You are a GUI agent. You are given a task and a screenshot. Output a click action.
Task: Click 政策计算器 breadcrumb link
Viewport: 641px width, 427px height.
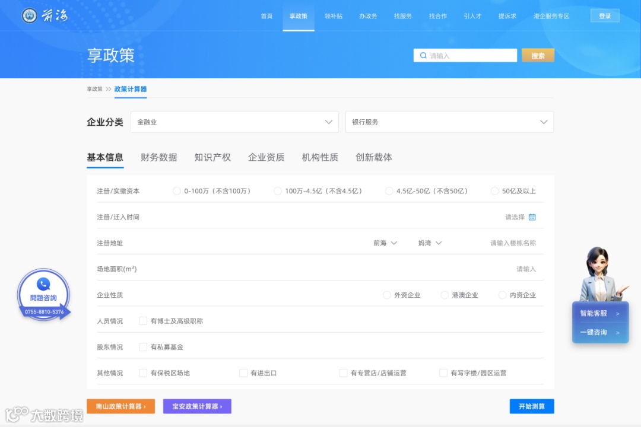[131, 89]
